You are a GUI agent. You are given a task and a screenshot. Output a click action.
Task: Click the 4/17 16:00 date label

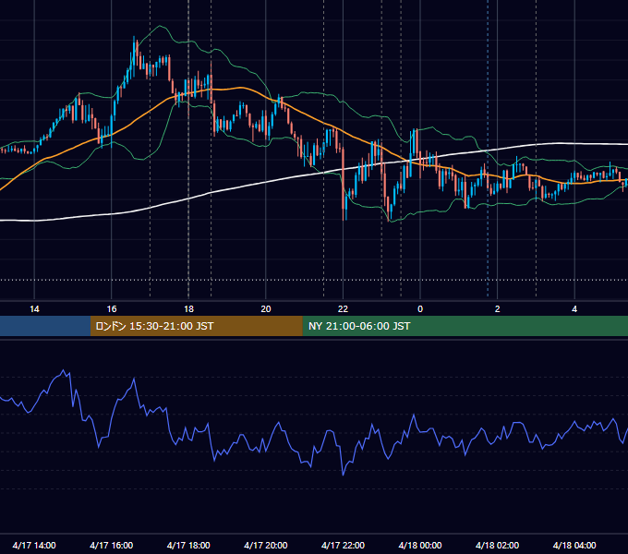click(112, 545)
